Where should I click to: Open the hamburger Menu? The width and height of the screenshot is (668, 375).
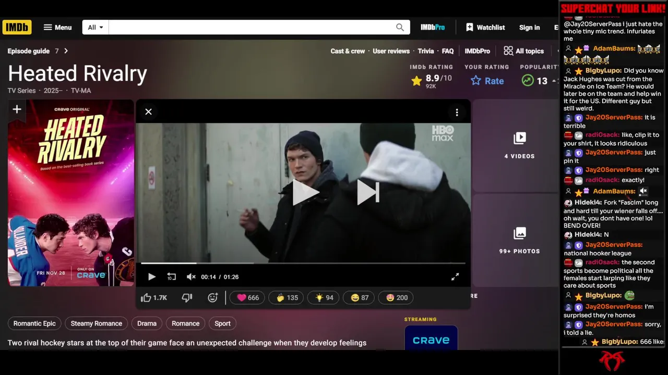tap(57, 27)
